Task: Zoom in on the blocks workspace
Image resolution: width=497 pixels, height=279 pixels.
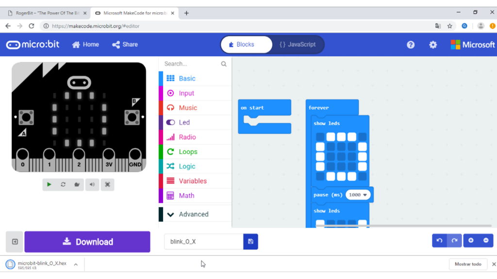Action: [470, 240]
